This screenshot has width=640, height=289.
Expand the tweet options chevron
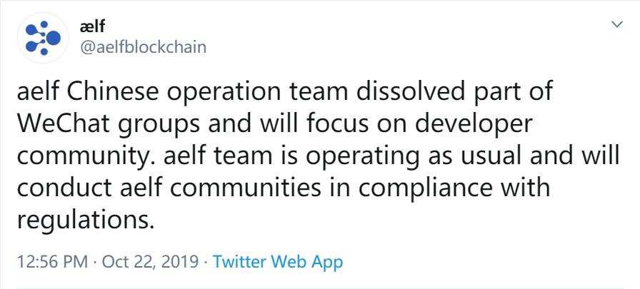point(617,25)
